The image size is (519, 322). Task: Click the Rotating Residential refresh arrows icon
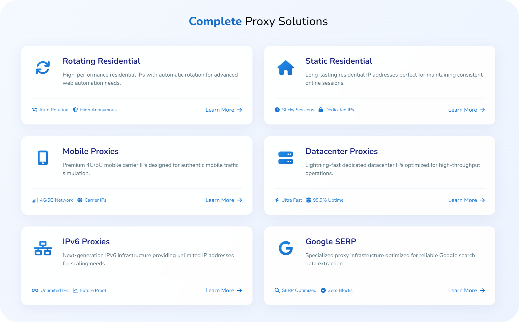[x=43, y=67]
